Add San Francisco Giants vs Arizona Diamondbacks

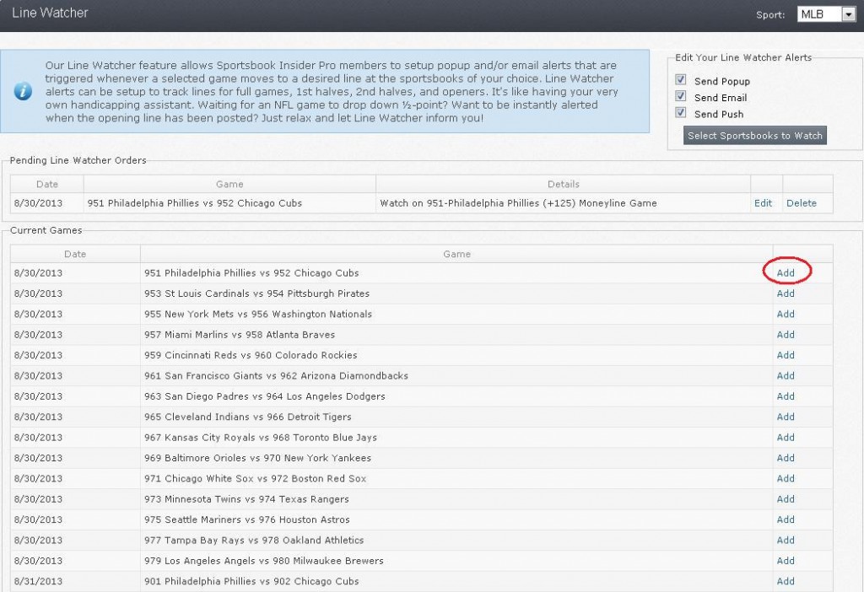[786, 375]
